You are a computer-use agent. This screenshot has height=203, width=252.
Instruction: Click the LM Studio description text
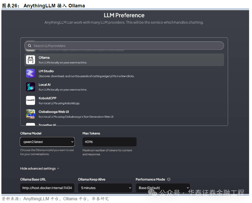click(x=86, y=76)
